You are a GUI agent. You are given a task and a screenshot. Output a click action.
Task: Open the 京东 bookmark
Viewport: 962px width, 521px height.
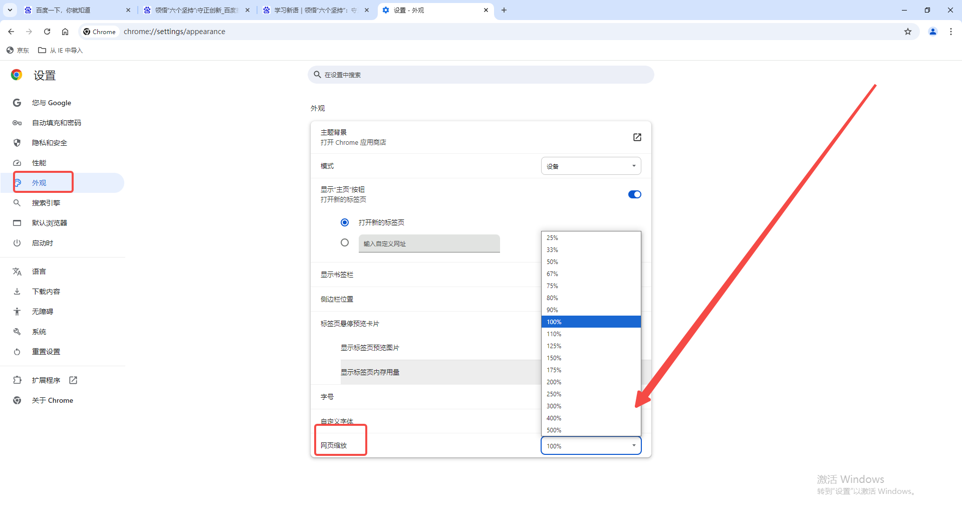pos(18,50)
